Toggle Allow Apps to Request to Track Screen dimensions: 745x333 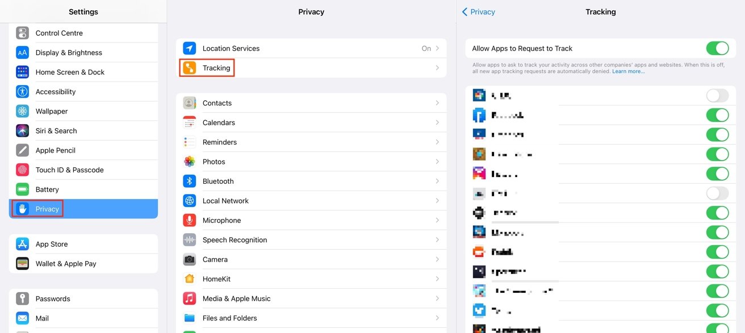click(x=717, y=48)
